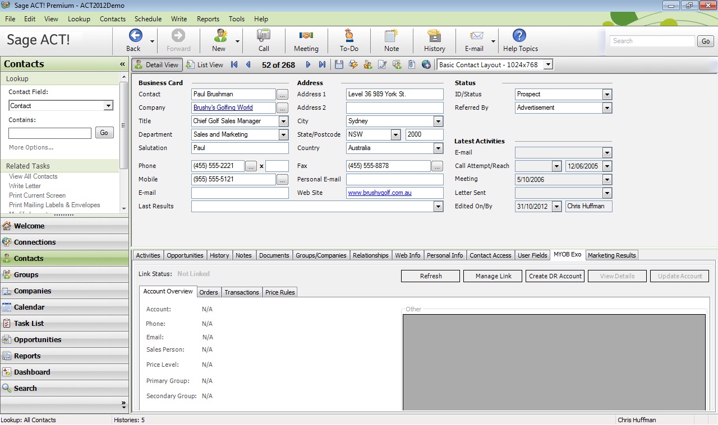
Task: Click the More Options link
Action: (x=31, y=148)
